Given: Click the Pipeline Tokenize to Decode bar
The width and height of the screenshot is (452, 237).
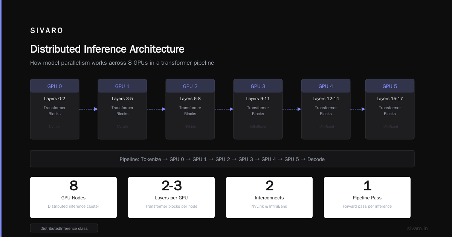Looking at the screenshot, I should [222, 159].
